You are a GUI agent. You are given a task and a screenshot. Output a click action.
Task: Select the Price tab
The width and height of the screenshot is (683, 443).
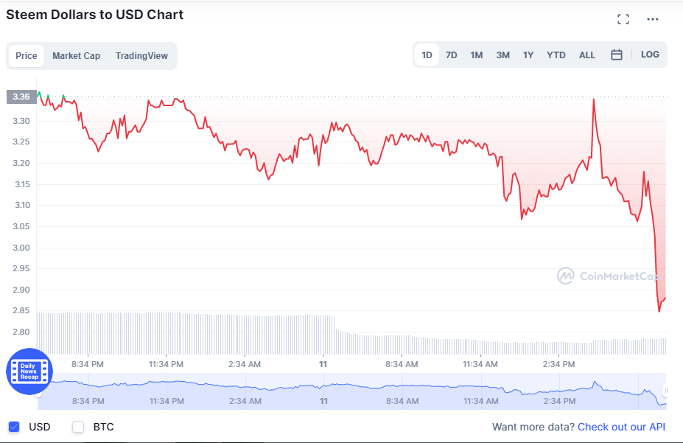click(27, 56)
